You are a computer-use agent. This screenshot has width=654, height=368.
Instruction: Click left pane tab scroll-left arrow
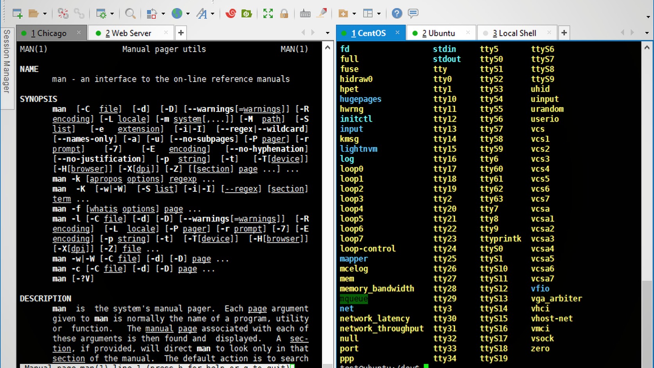tap(303, 33)
